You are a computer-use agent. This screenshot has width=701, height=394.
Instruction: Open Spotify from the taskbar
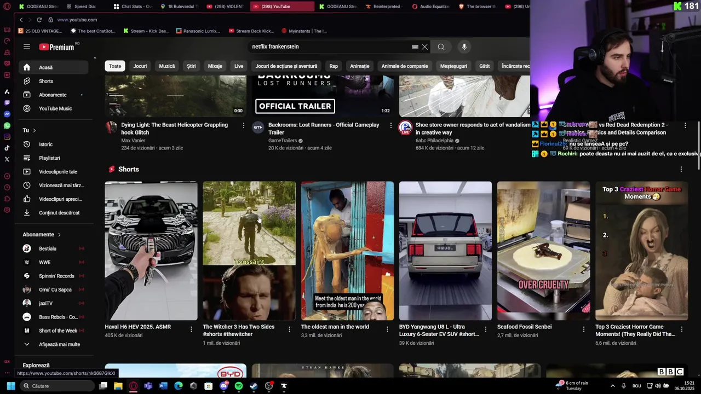pos(239,386)
